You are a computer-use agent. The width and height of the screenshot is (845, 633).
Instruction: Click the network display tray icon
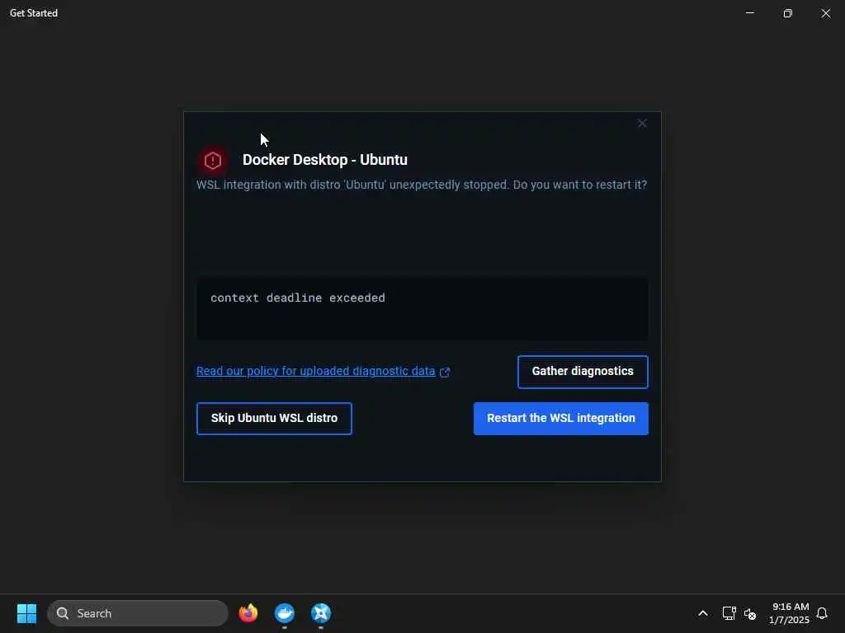point(729,613)
